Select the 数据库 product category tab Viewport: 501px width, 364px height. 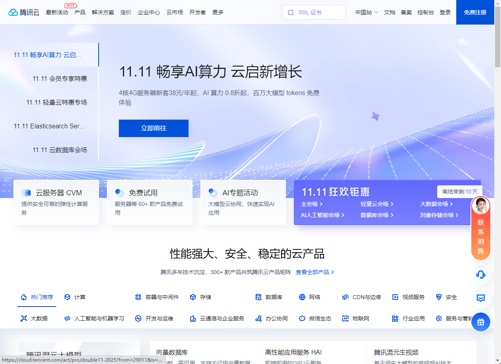pyautogui.click(x=269, y=297)
